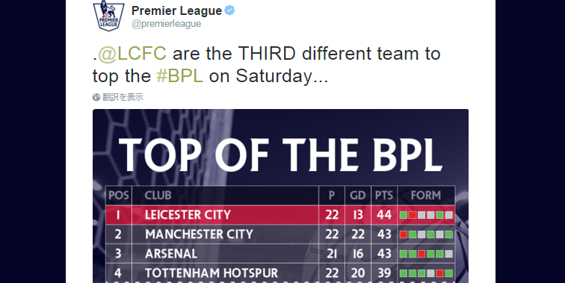The image size is (565, 283).
Task: Click the CLUB column header
Action: click(158, 196)
